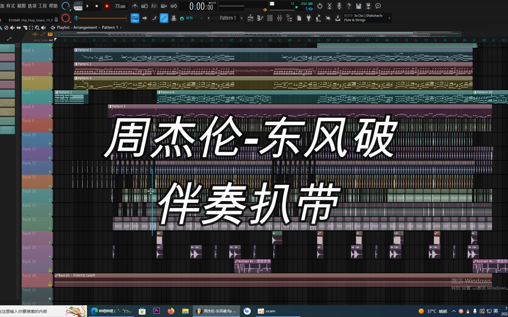Enable wait for input before recording
The width and height of the screenshot is (508, 317).
pyautogui.click(x=144, y=6)
